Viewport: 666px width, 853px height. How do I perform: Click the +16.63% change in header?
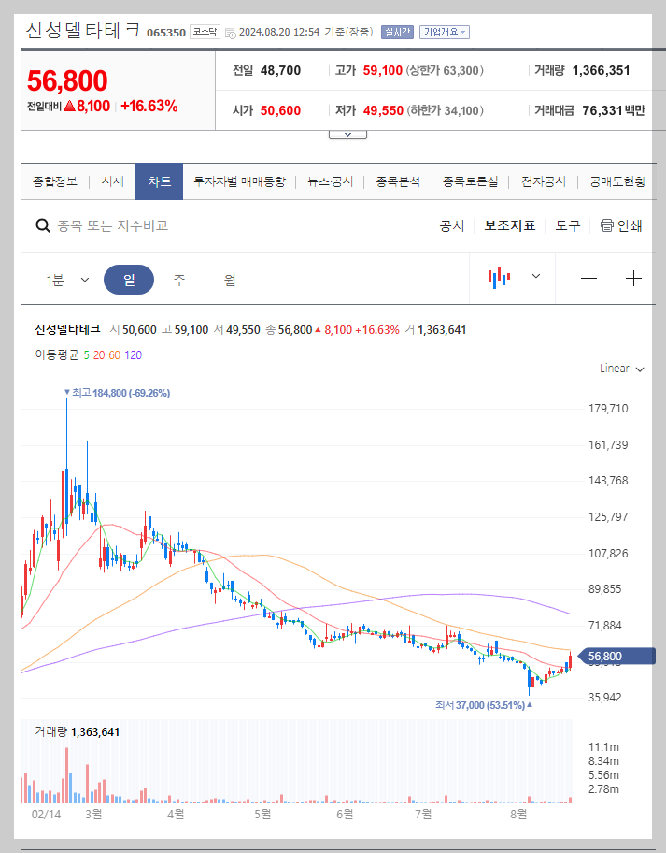click(x=149, y=106)
